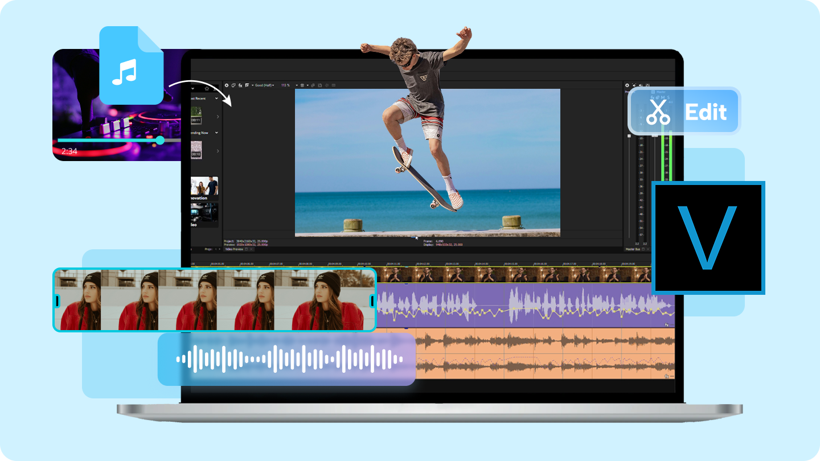Collapse the Trending Now section chevron
The height and width of the screenshot is (461, 820).
pyautogui.click(x=216, y=133)
